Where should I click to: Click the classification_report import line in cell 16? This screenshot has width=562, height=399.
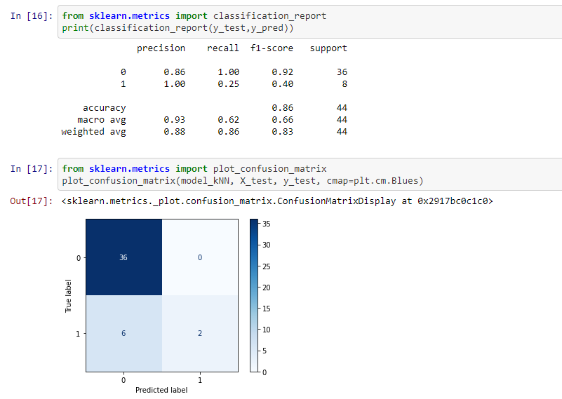pyautogui.click(x=194, y=15)
